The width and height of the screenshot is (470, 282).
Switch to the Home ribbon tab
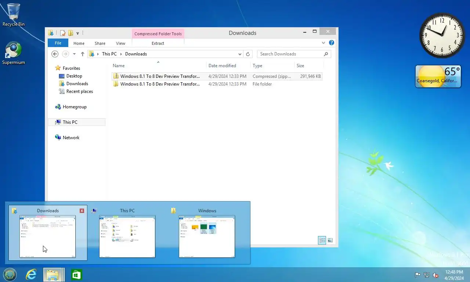pyautogui.click(x=79, y=43)
